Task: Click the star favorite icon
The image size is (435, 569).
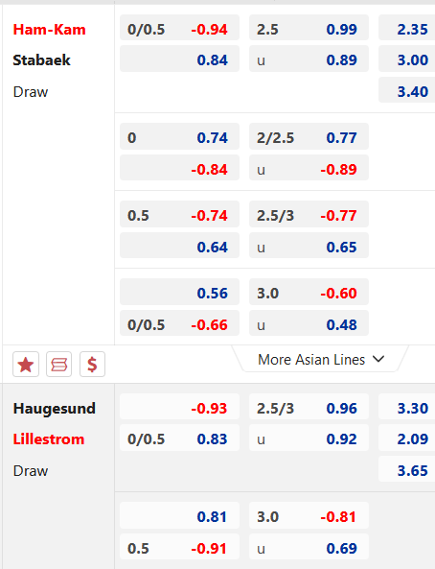Action: (26, 365)
